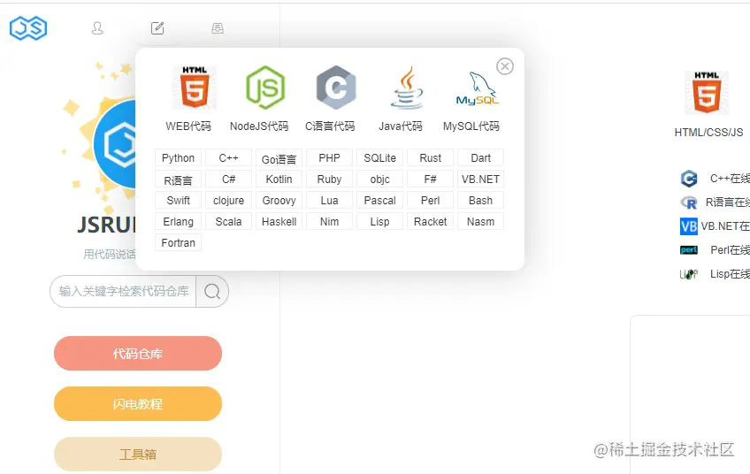Choose Python language

pos(178,157)
